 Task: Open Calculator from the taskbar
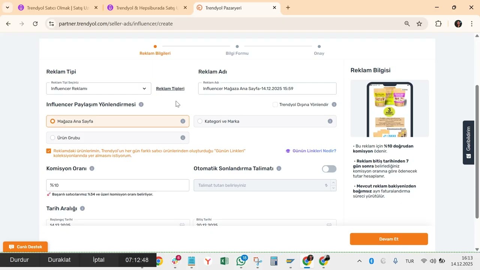(274, 261)
